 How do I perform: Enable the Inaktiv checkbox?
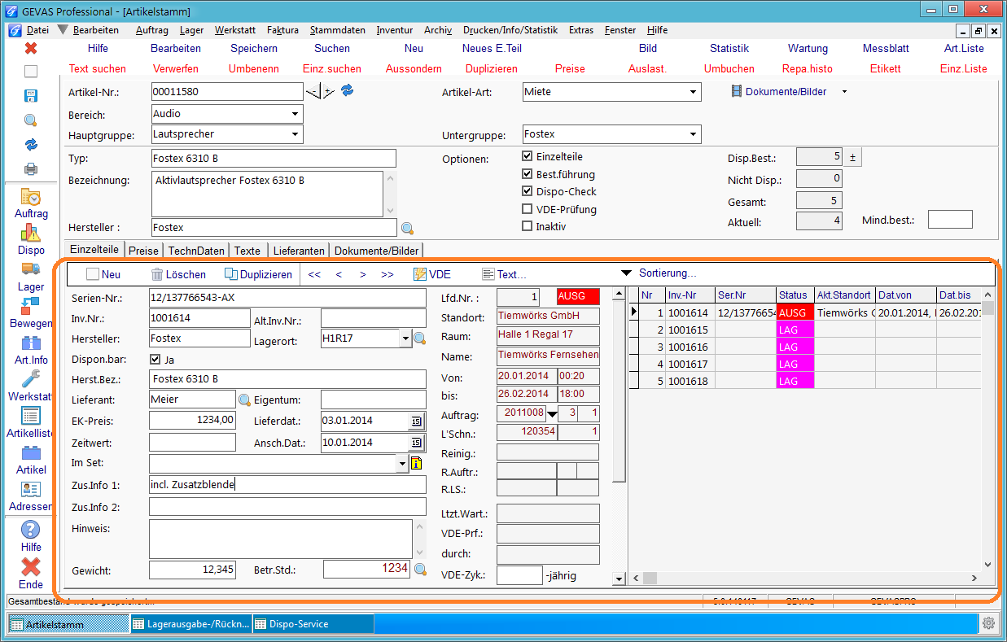[528, 226]
